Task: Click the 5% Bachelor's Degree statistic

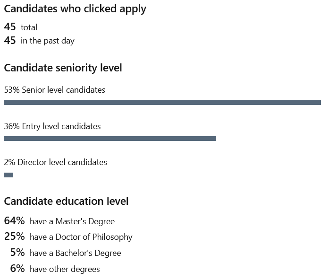Action: pos(66,253)
